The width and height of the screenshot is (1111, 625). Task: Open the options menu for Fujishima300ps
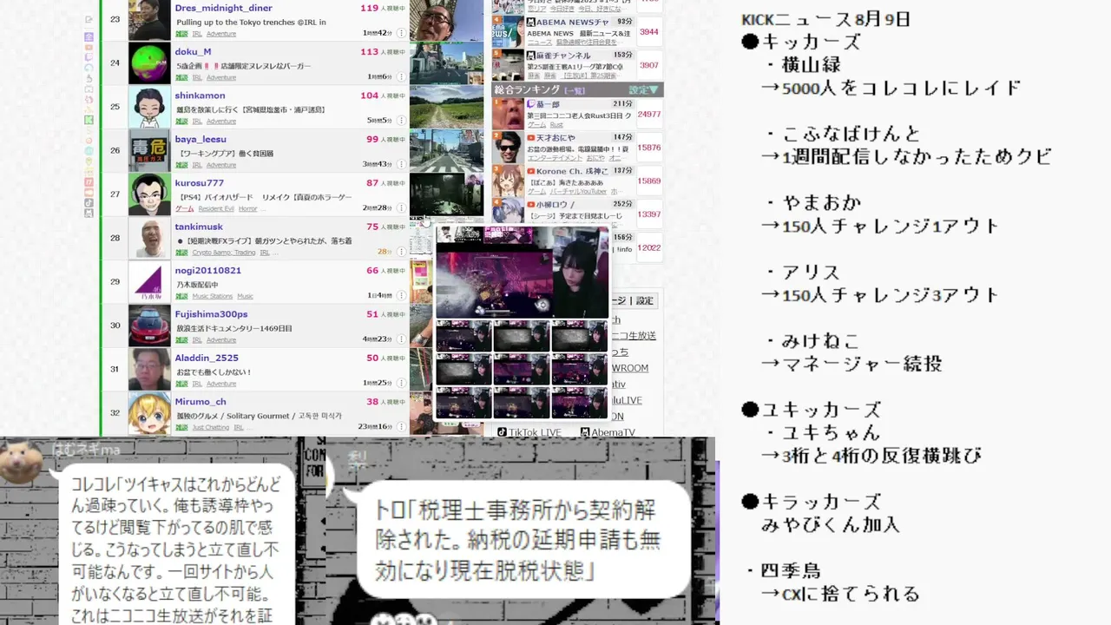[x=401, y=339]
